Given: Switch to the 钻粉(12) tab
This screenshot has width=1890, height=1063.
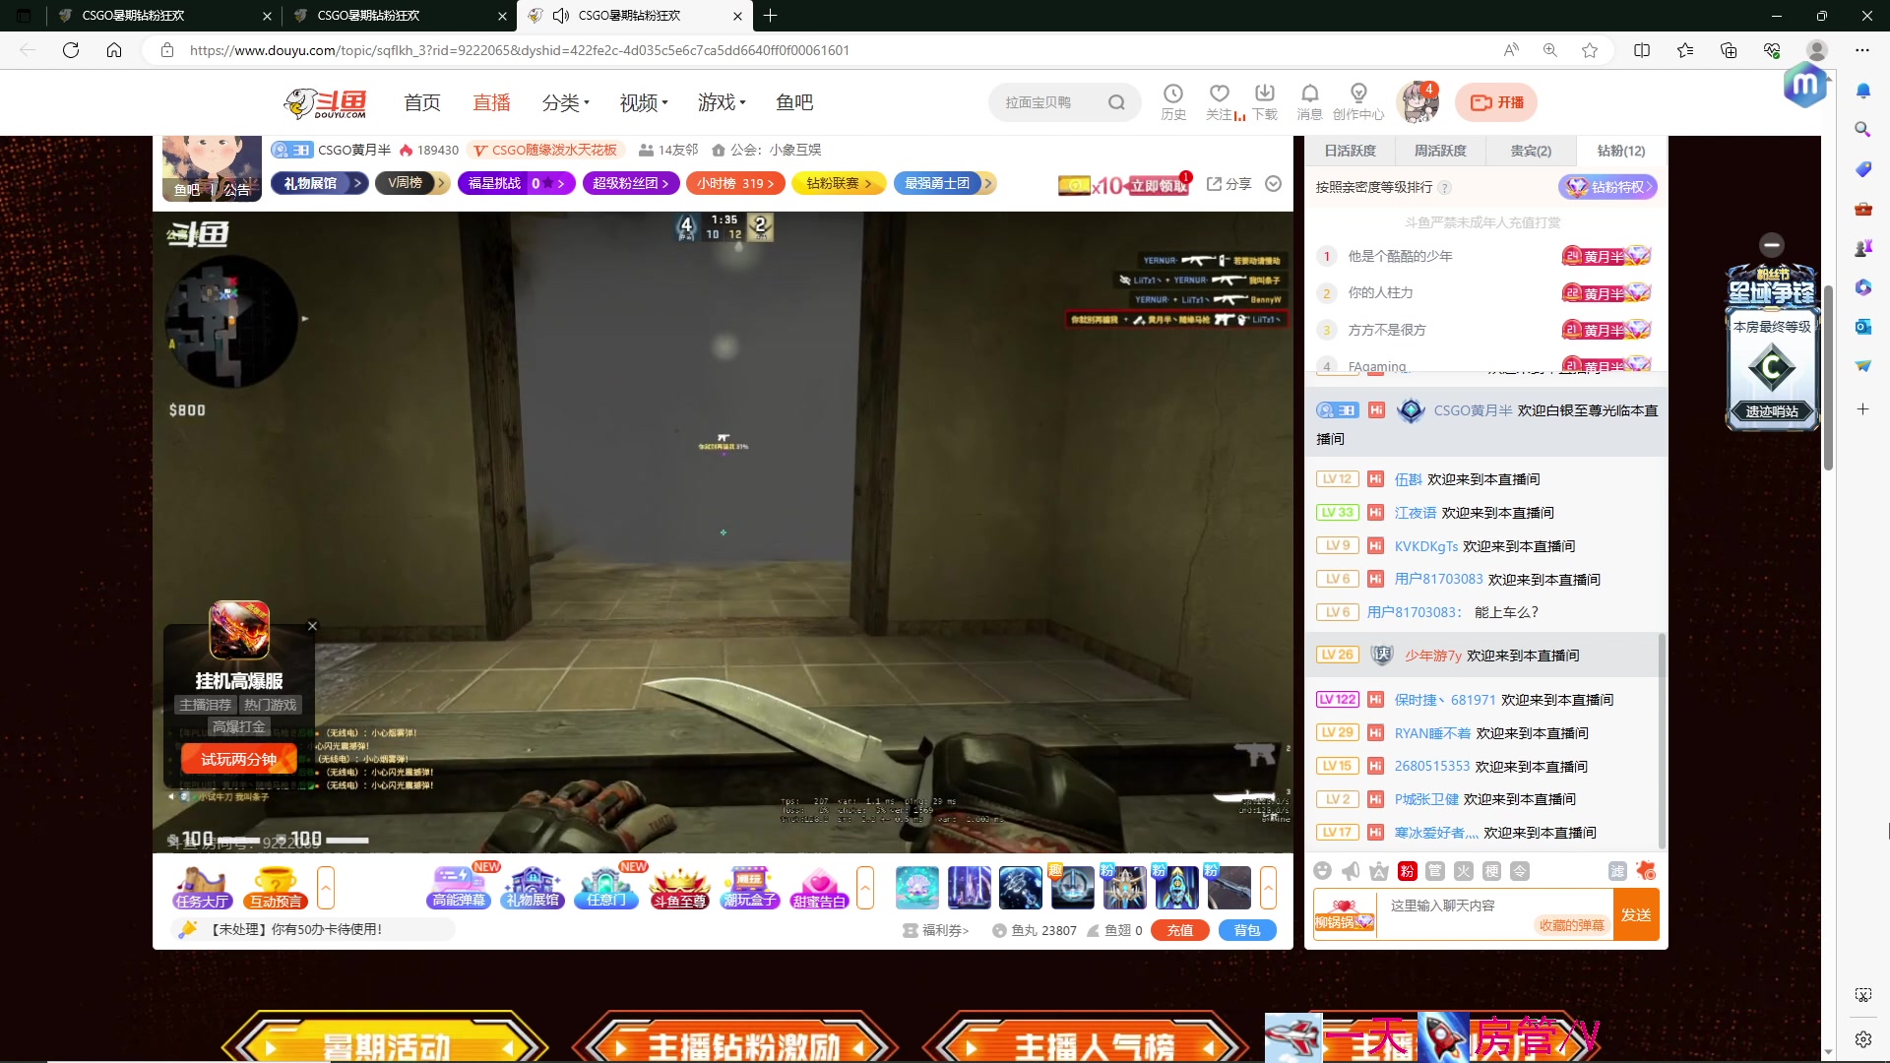Looking at the screenshot, I should coord(1621,151).
